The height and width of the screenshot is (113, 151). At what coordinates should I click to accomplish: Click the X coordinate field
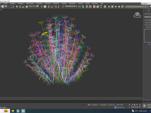[x=95, y=105]
